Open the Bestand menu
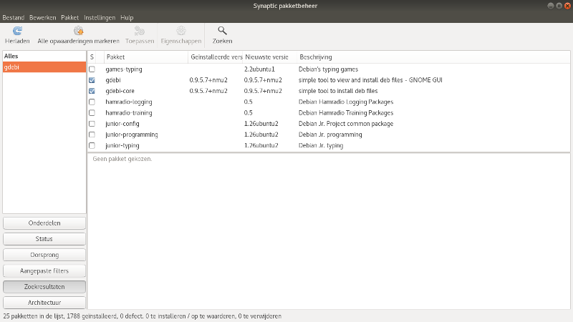573x322 pixels. tap(13, 17)
